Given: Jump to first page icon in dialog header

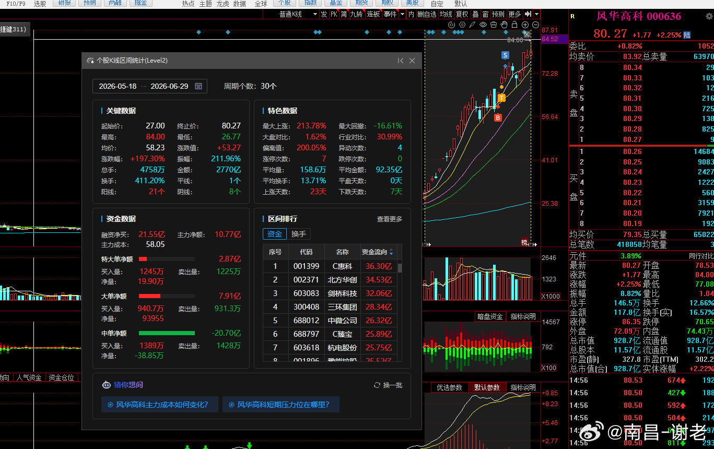Looking at the screenshot, I should (x=401, y=61).
